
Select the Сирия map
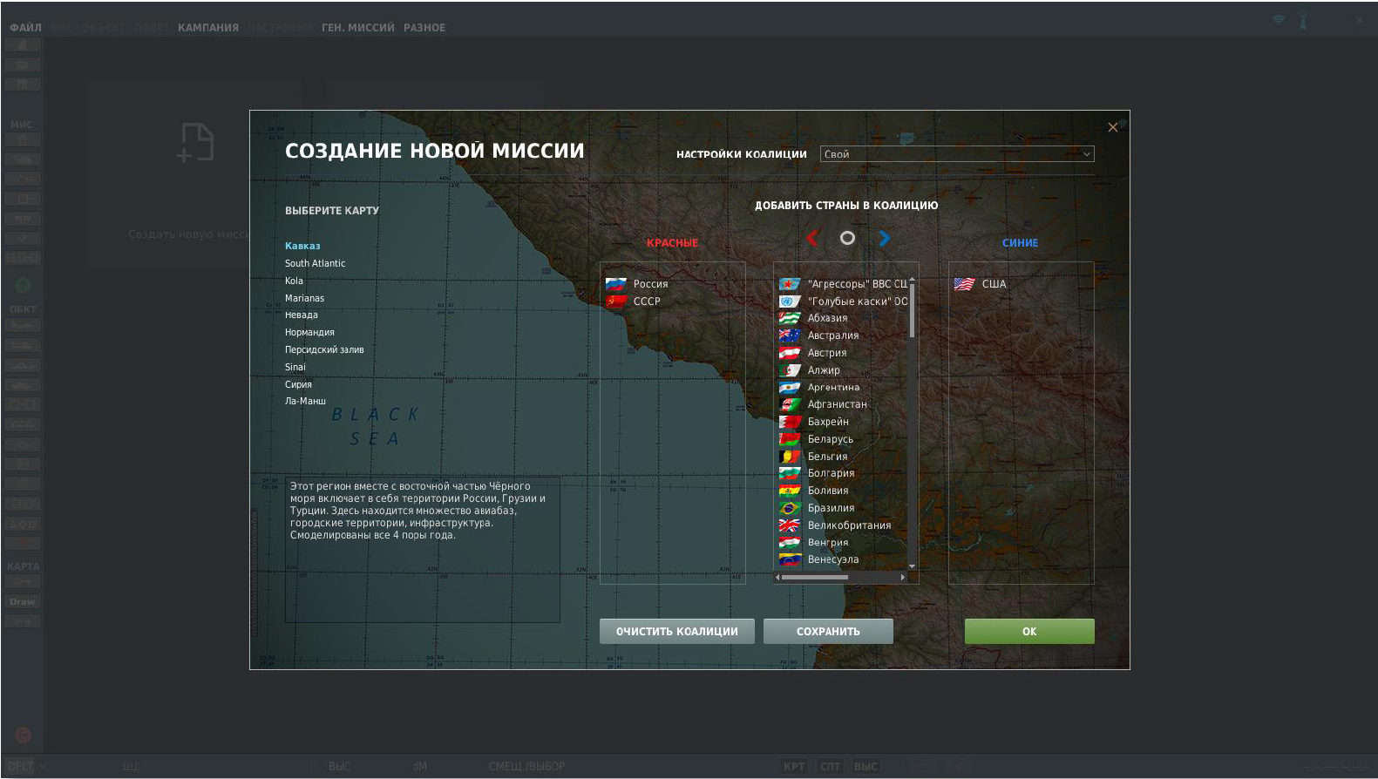(x=298, y=384)
